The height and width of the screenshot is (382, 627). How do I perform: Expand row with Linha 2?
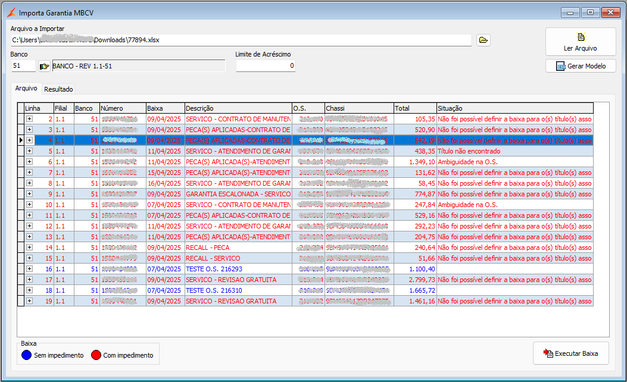(x=30, y=118)
